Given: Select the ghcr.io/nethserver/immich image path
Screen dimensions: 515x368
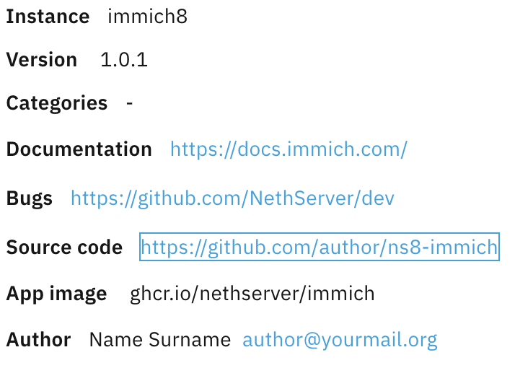Looking at the screenshot, I should tap(252, 294).
